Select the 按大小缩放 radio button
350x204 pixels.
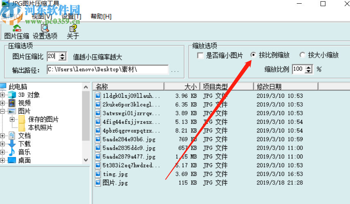[x=302, y=55]
